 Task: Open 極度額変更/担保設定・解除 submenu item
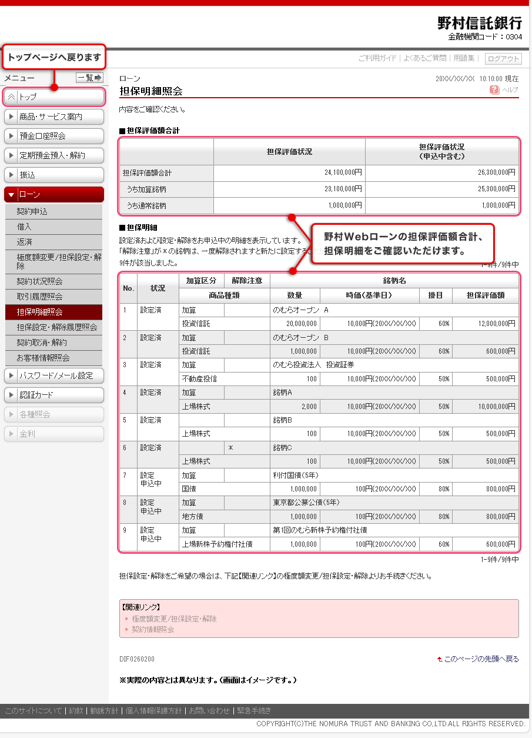[x=53, y=261]
